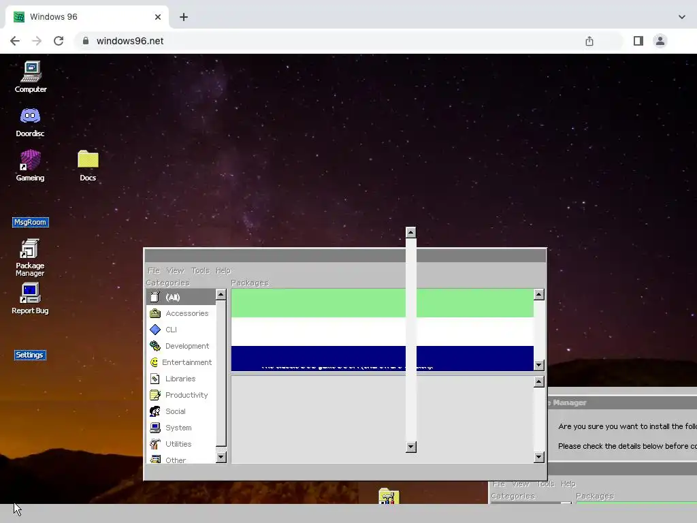Open the Report Bug desktop icon

tap(30, 299)
